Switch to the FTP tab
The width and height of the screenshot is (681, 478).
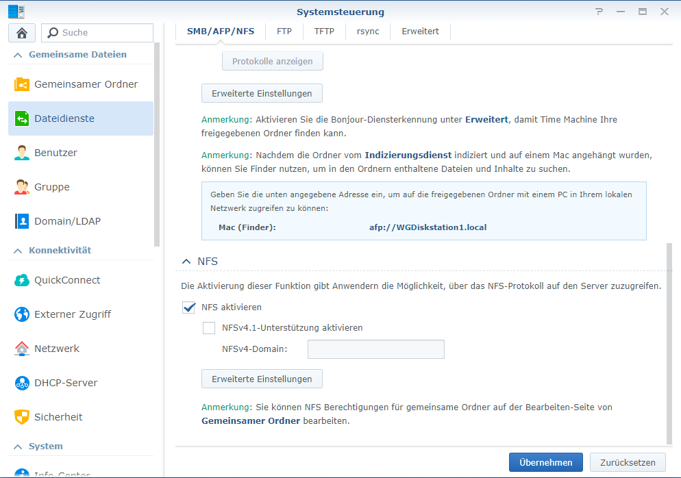tap(284, 31)
